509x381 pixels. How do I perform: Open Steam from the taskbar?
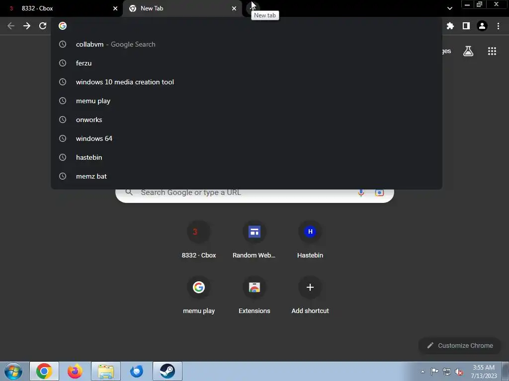click(168, 371)
